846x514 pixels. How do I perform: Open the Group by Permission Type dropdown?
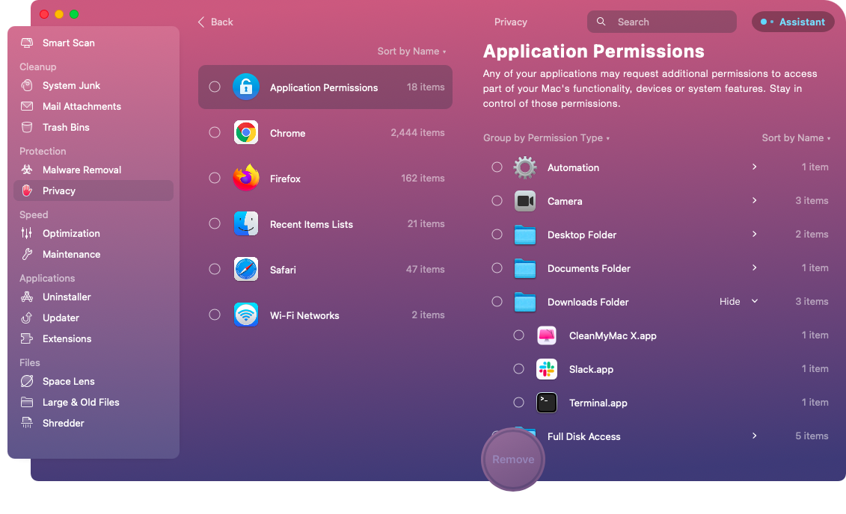(546, 138)
